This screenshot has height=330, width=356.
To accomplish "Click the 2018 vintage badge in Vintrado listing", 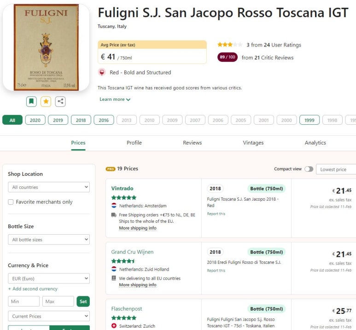I will pyautogui.click(x=215, y=189).
